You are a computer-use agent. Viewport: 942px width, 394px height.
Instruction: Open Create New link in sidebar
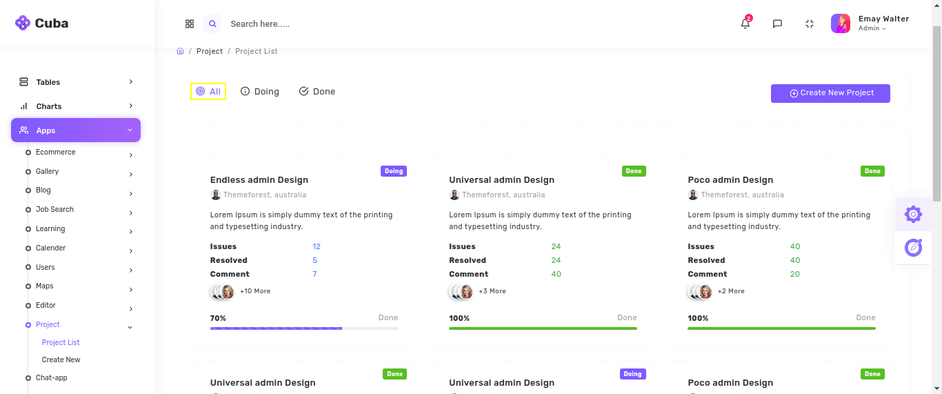click(61, 359)
